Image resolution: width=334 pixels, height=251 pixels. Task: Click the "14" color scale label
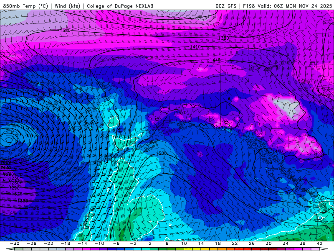coord(201,243)
